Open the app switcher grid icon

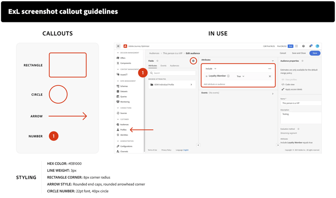click(297, 46)
